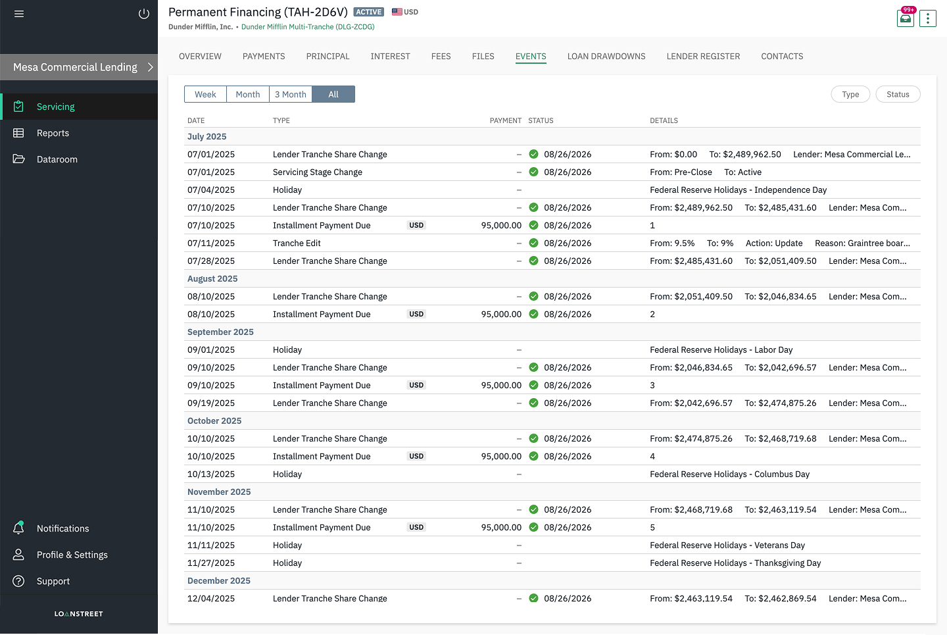Screen dimensions: 947x635
Task: Click the 09/19/2025 date cell
Action: click(x=211, y=403)
